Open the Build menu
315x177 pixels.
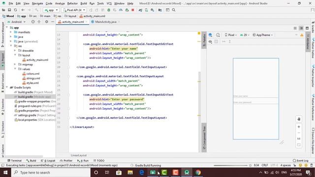(84, 3)
